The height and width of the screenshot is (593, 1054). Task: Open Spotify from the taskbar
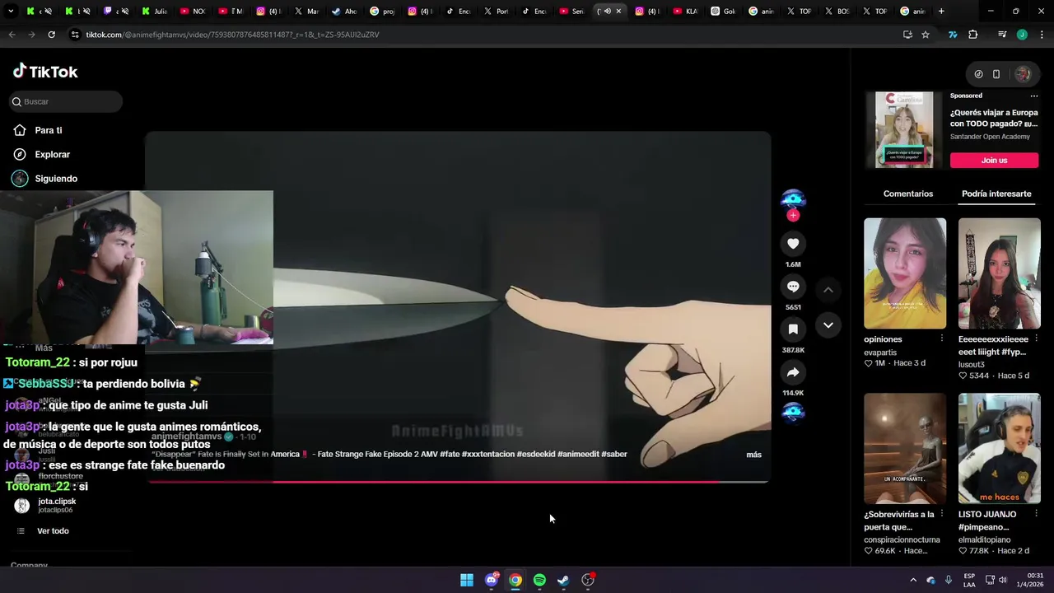(539, 580)
